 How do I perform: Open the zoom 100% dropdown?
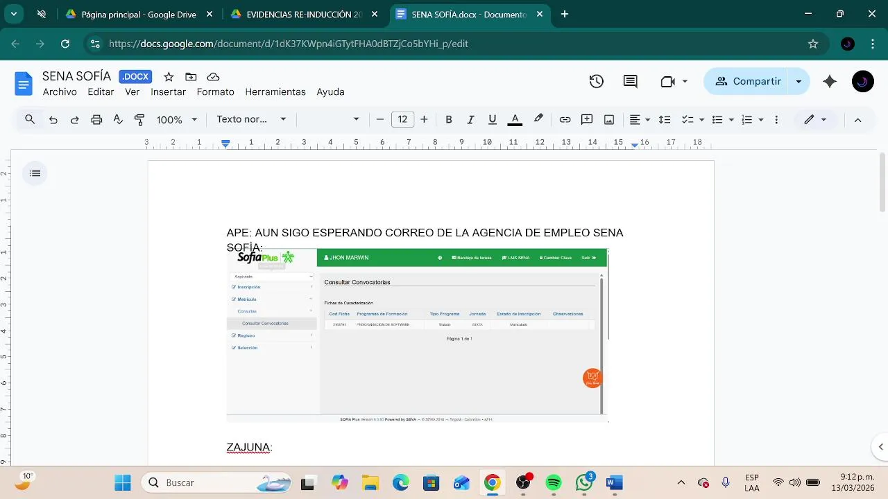coord(177,120)
